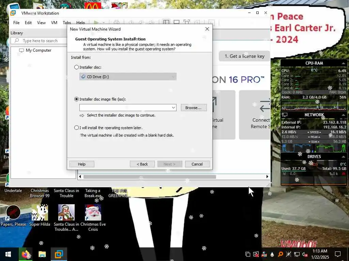Click the Internal IP value 192.168.16.2
Image resolution: width=349 pixels, height=261 pixels.
[335, 127]
